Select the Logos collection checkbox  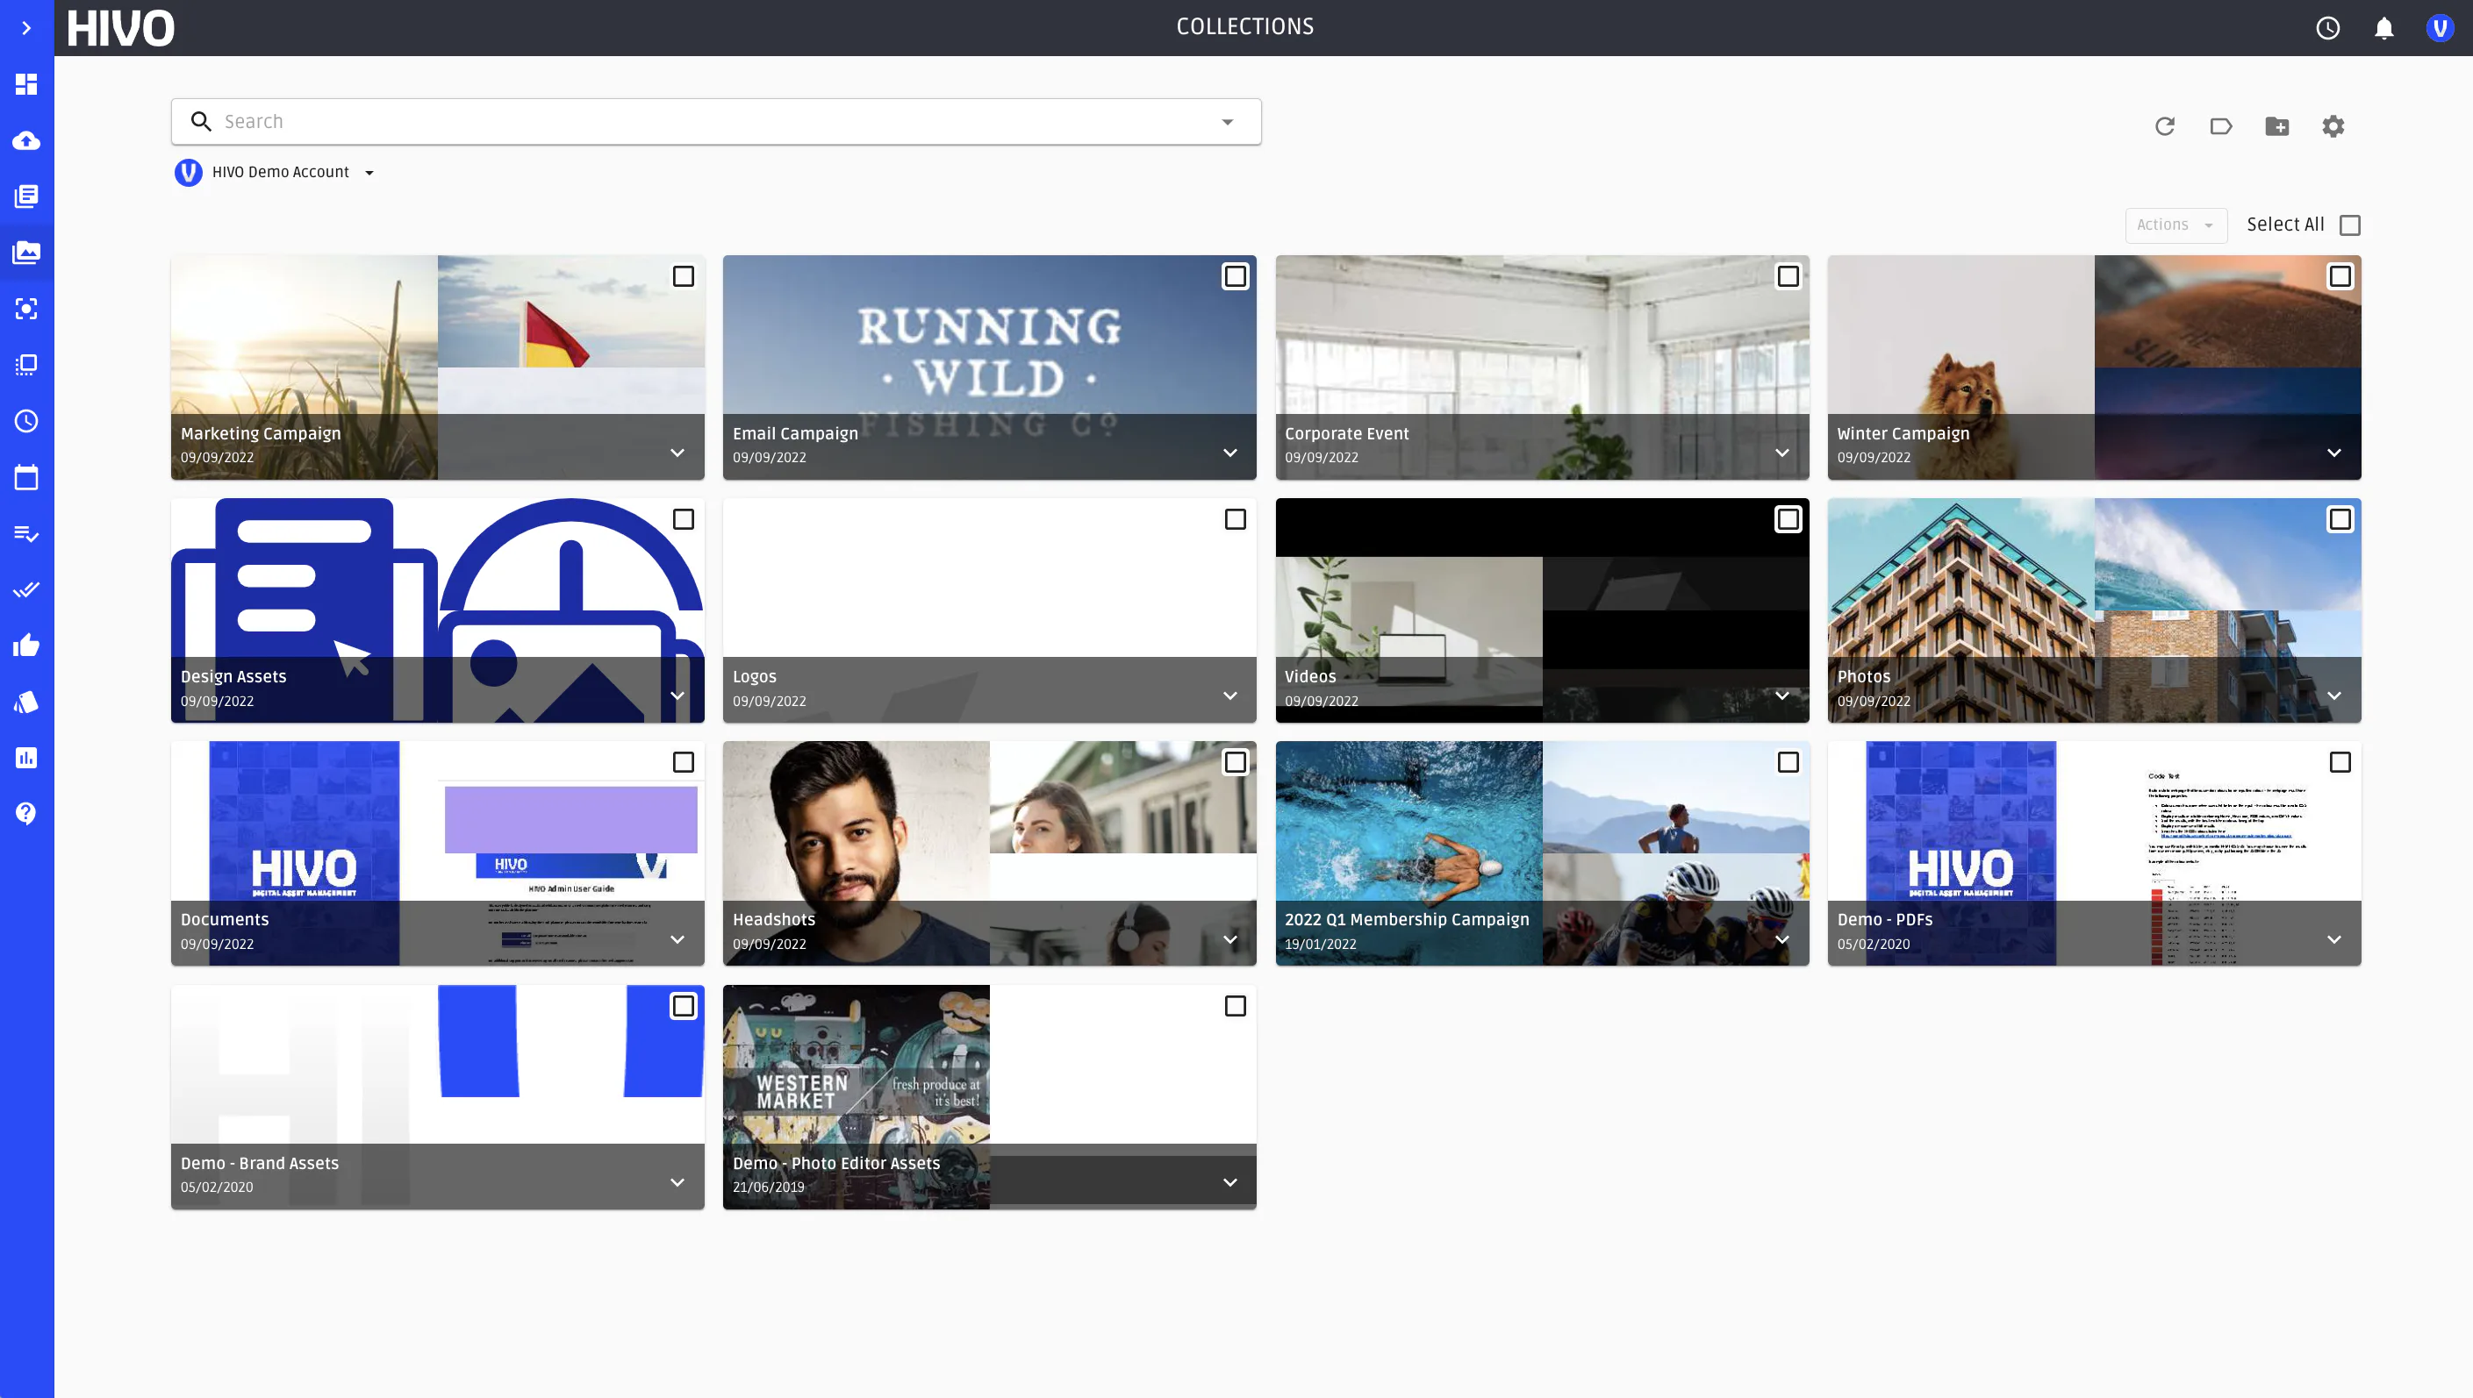click(x=1236, y=519)
